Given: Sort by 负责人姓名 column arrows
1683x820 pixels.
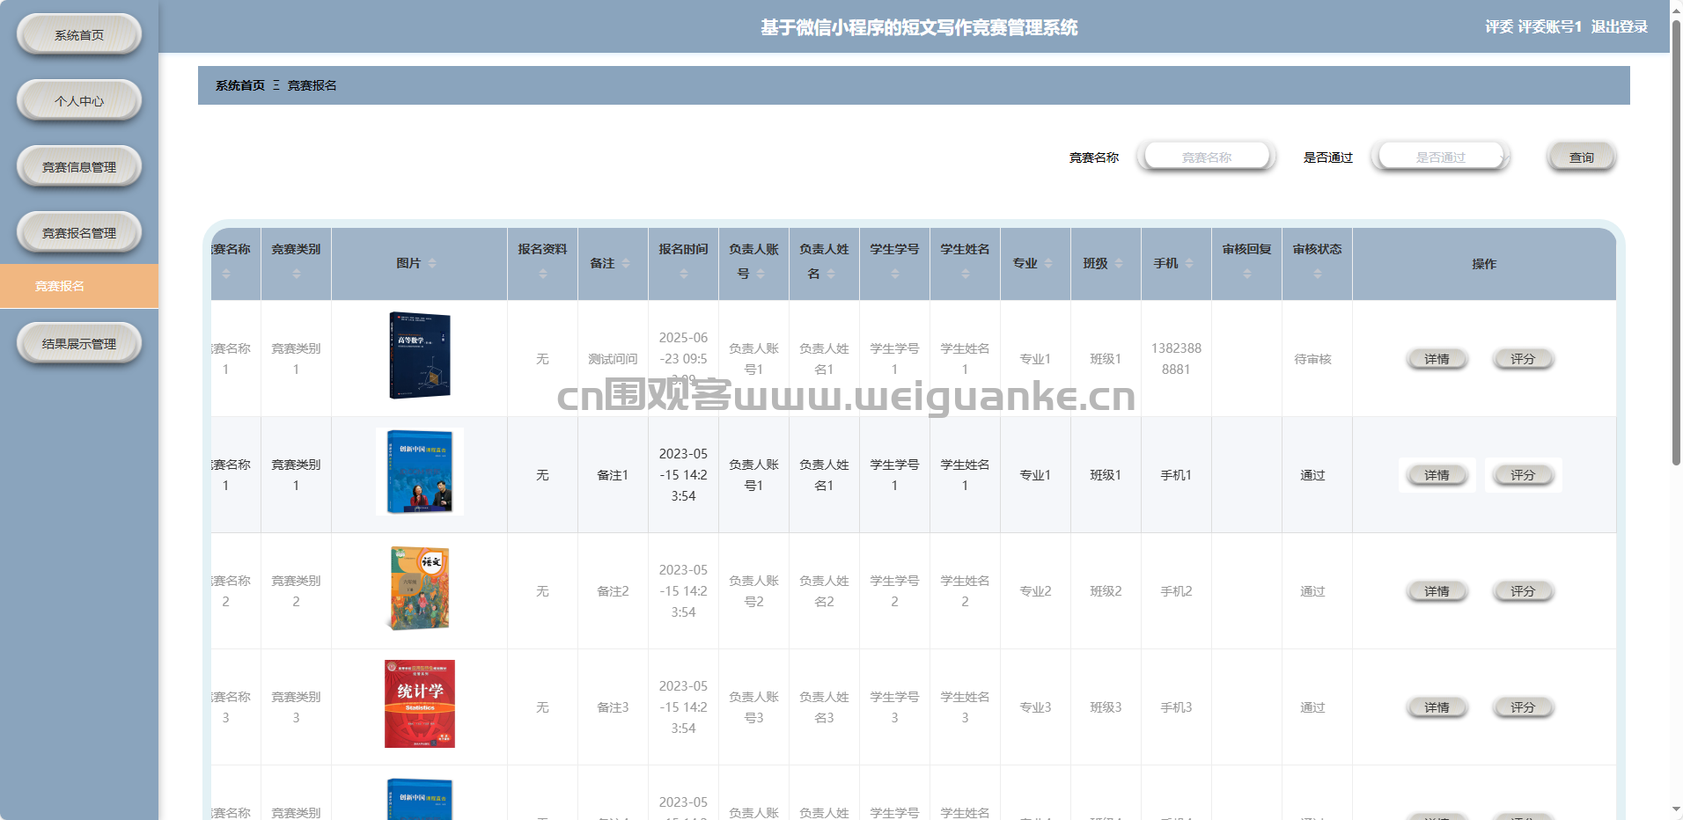Looking at the screenshot, I should pyautogui.click(x=831, y=274).
